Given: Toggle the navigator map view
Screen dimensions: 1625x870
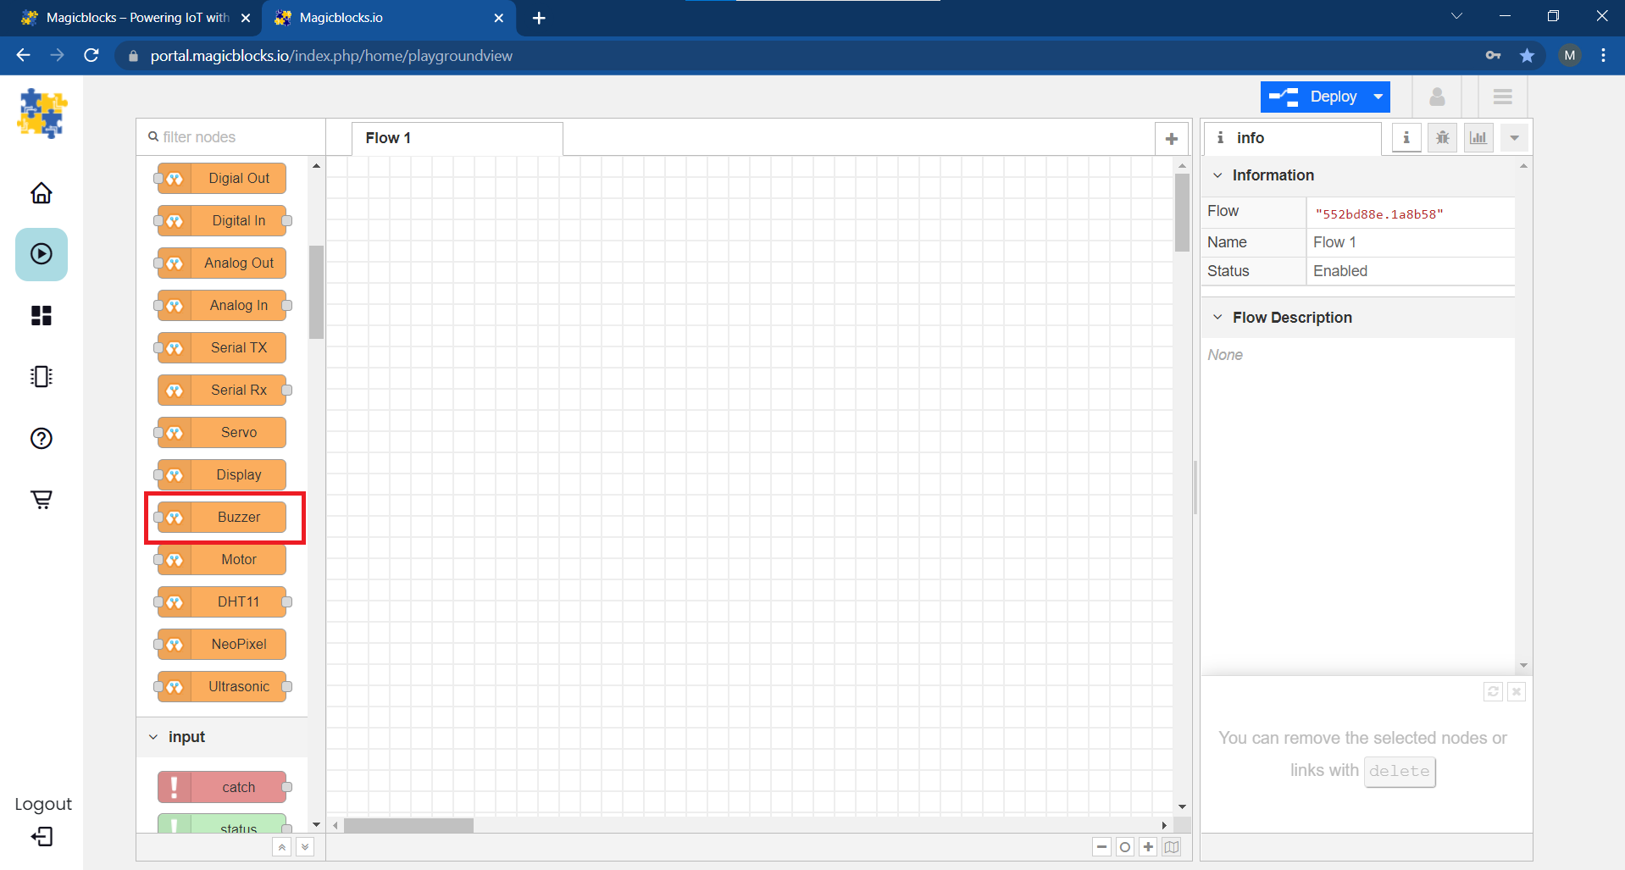Looking at the screenshot, I should pyautogui.click(x=1172, y=847).
